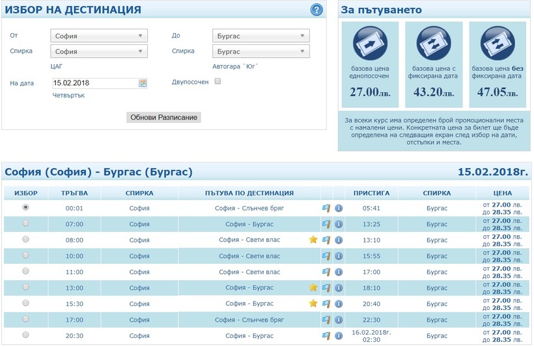This screenshot has height=347, width=534.
Task: Click the star icon on 08:00 course
Action: [313, 240]
